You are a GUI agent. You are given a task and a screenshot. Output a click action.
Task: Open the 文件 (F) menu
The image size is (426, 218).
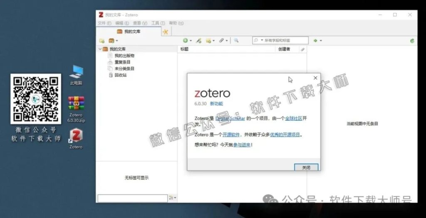click(x=104, y=23)
